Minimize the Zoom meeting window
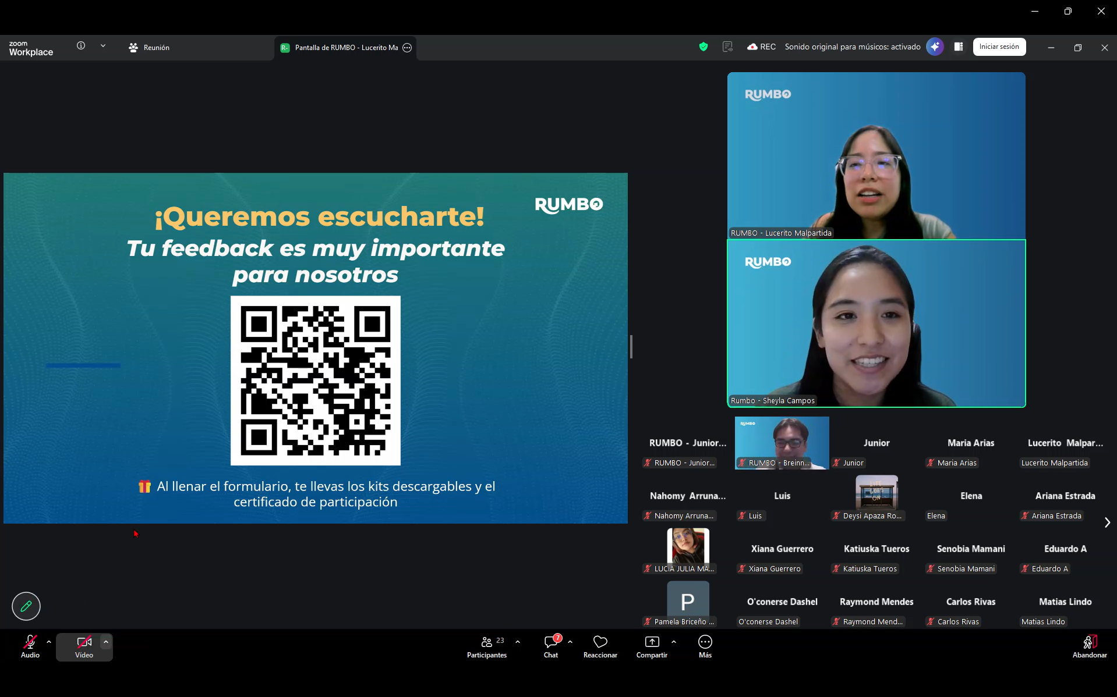The image size is (1117, 697). pos(1051,48)
